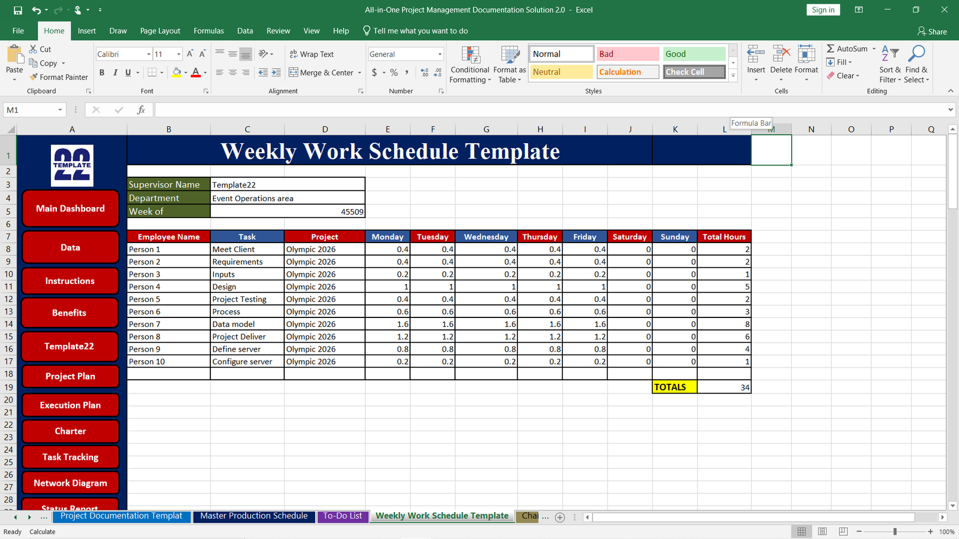Image resolution: width=959 pixels, height=539 pixels.
Task: Toggle middle vertical alignment
Action: 233,54
